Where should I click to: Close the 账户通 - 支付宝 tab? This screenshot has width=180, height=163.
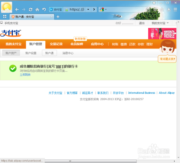51,17
